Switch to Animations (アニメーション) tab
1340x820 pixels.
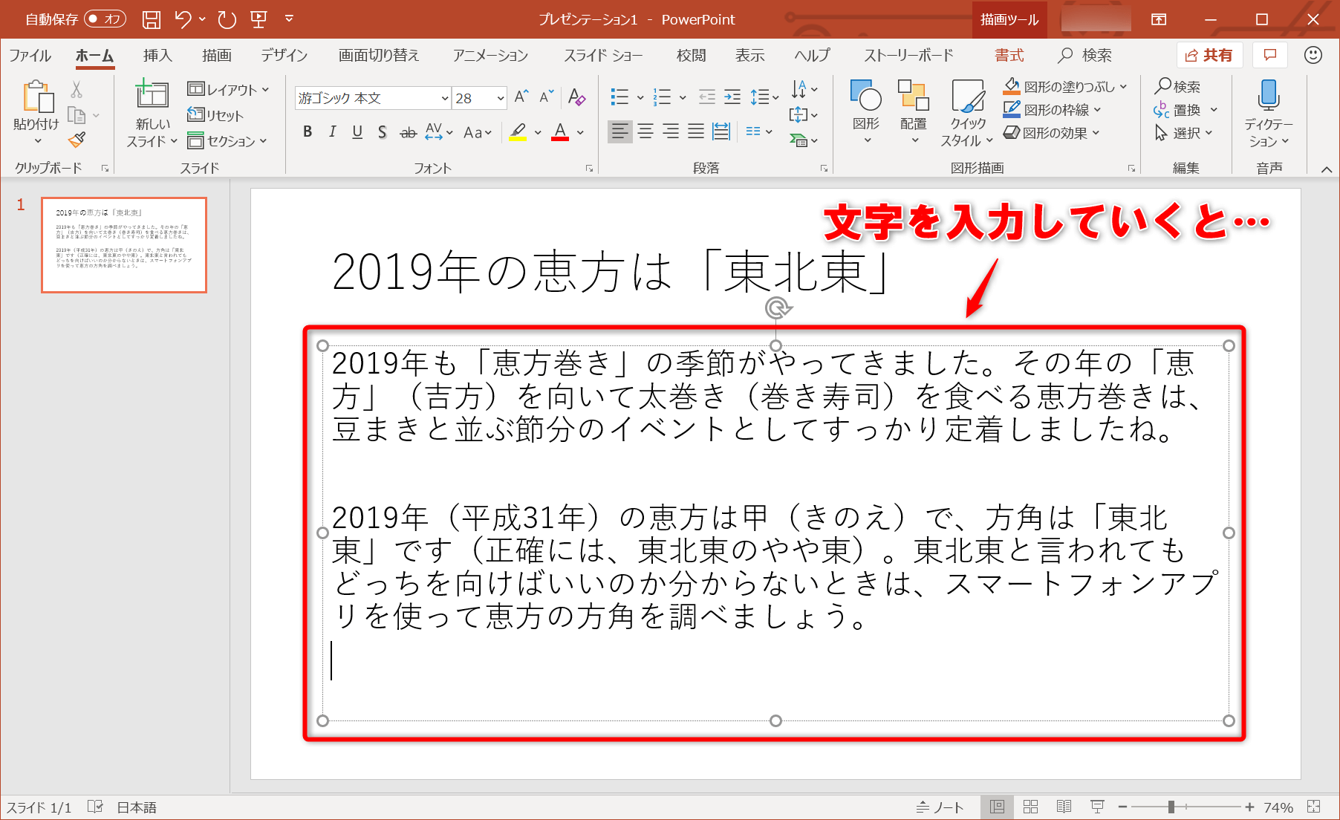click(490, 55)
